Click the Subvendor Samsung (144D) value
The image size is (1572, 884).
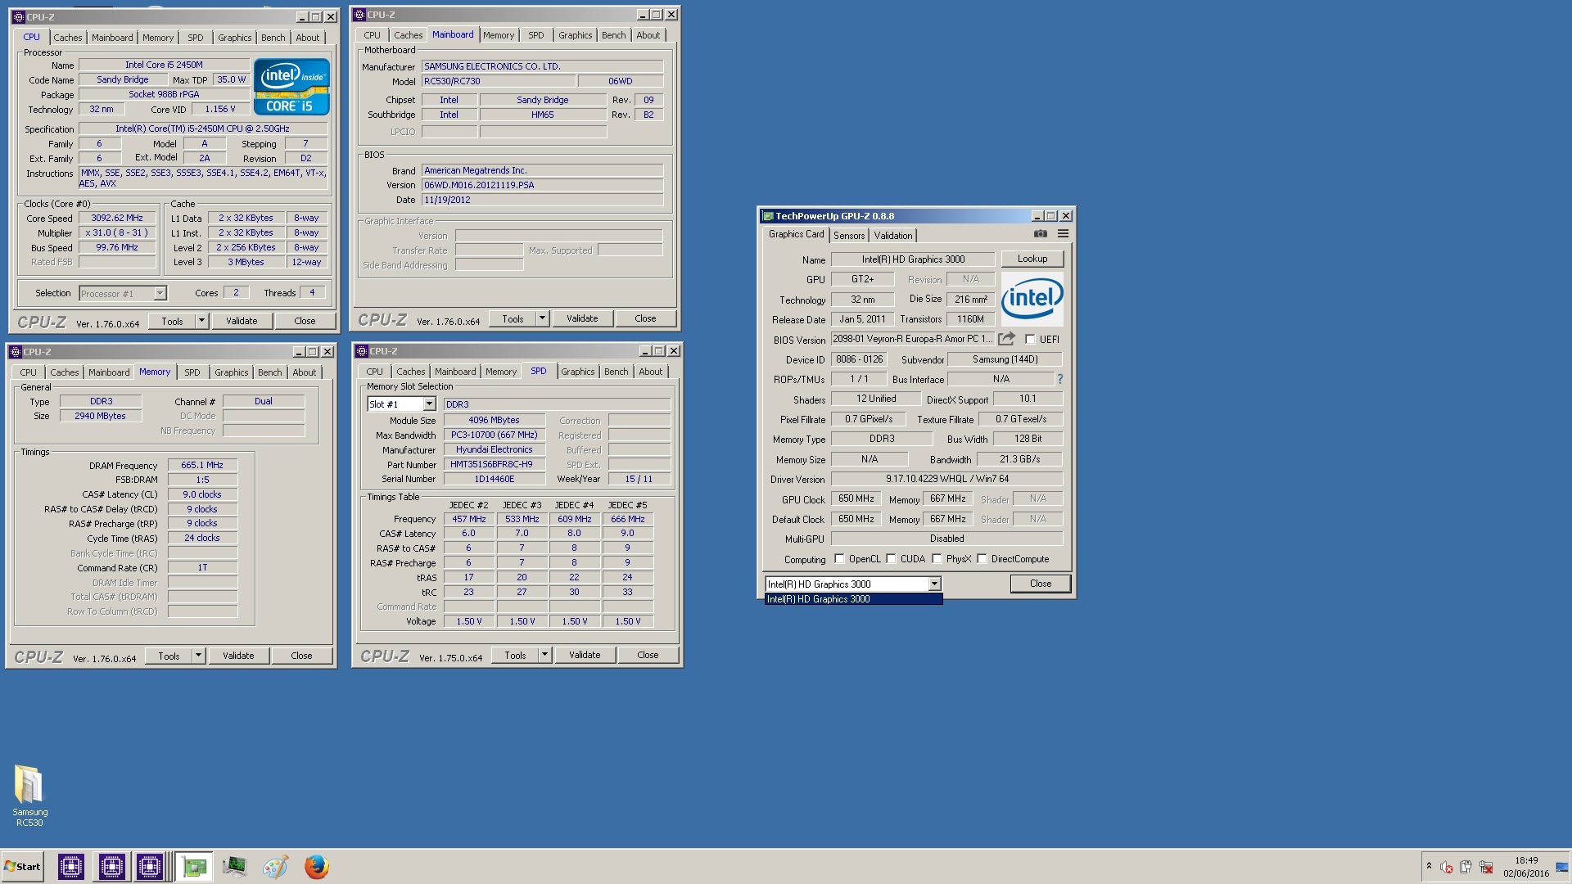(1005, 359)
